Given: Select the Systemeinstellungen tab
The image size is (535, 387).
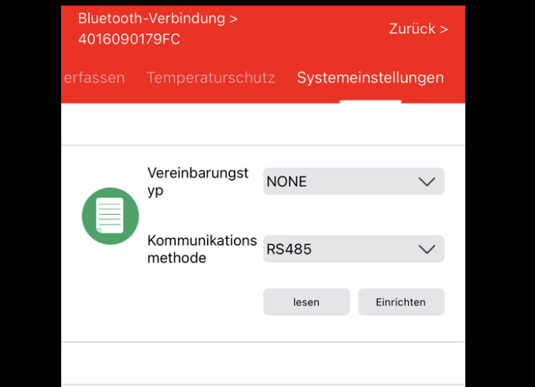Looking at the screenshot, I should [x=370, y=78].
